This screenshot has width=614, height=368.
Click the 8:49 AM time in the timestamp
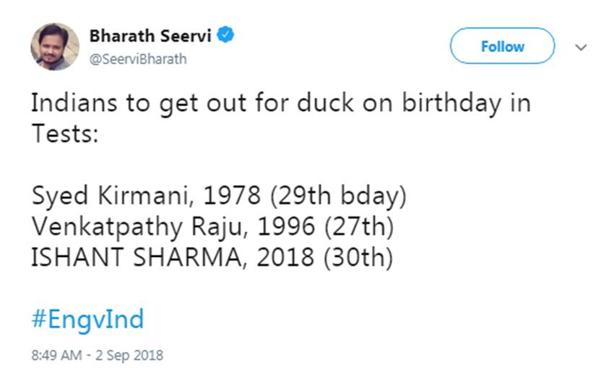click(x=56, y=355)
